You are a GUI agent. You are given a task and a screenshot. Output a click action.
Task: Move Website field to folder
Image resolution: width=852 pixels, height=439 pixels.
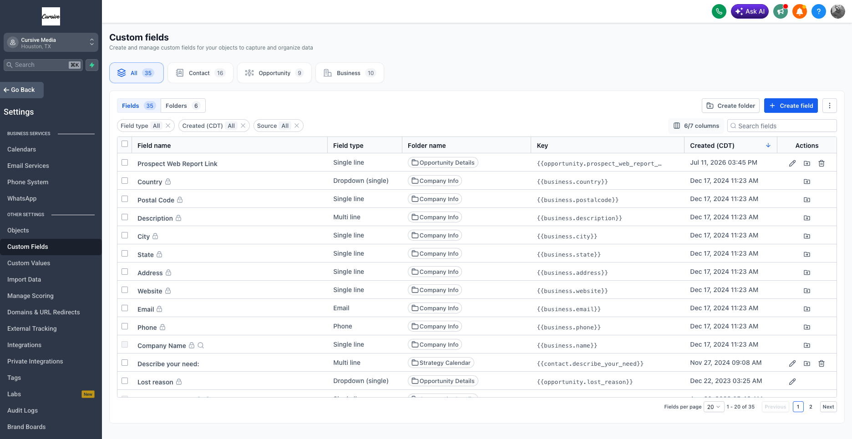[807, 291]
